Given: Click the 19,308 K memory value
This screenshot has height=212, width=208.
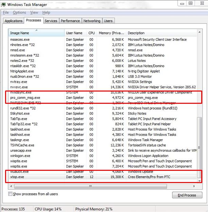Looking at the screenshot, I should 117,177.
